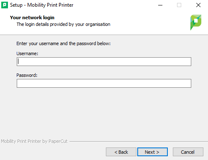The height and width of the screenshot is (160, 208).
Task: Click the "Mobility Print Printer by PaperCut" footer
Action: pos(34,141)
